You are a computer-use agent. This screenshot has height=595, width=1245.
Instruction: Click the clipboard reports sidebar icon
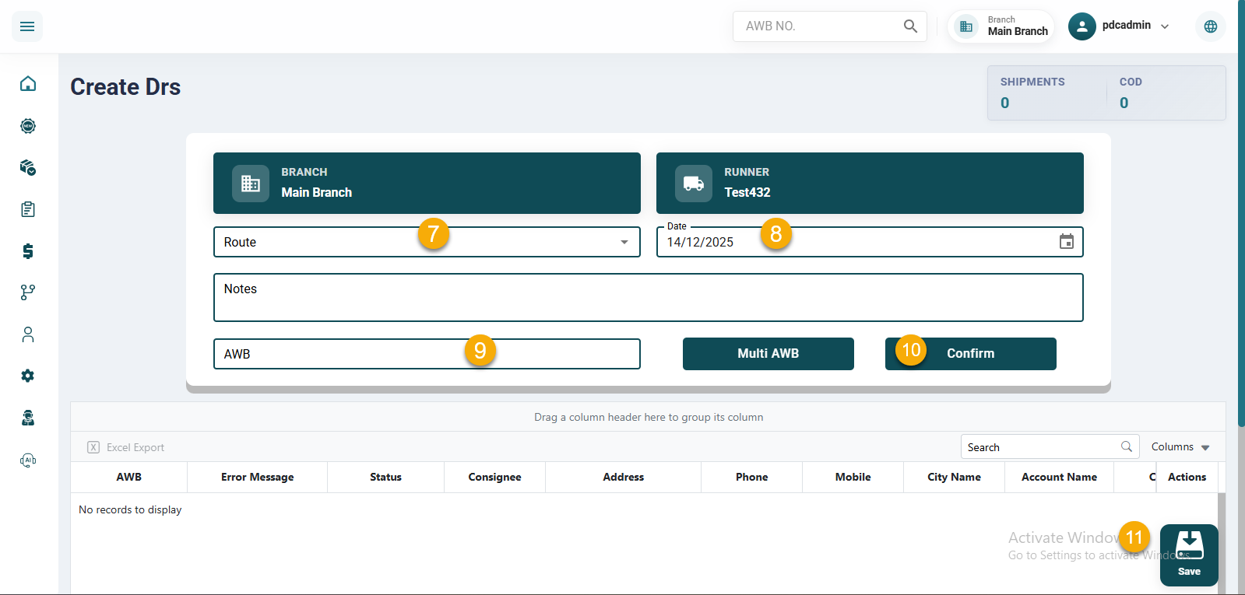tap(28, 209)
